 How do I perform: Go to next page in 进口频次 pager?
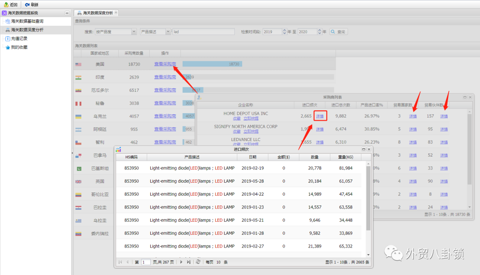(181, 262)
